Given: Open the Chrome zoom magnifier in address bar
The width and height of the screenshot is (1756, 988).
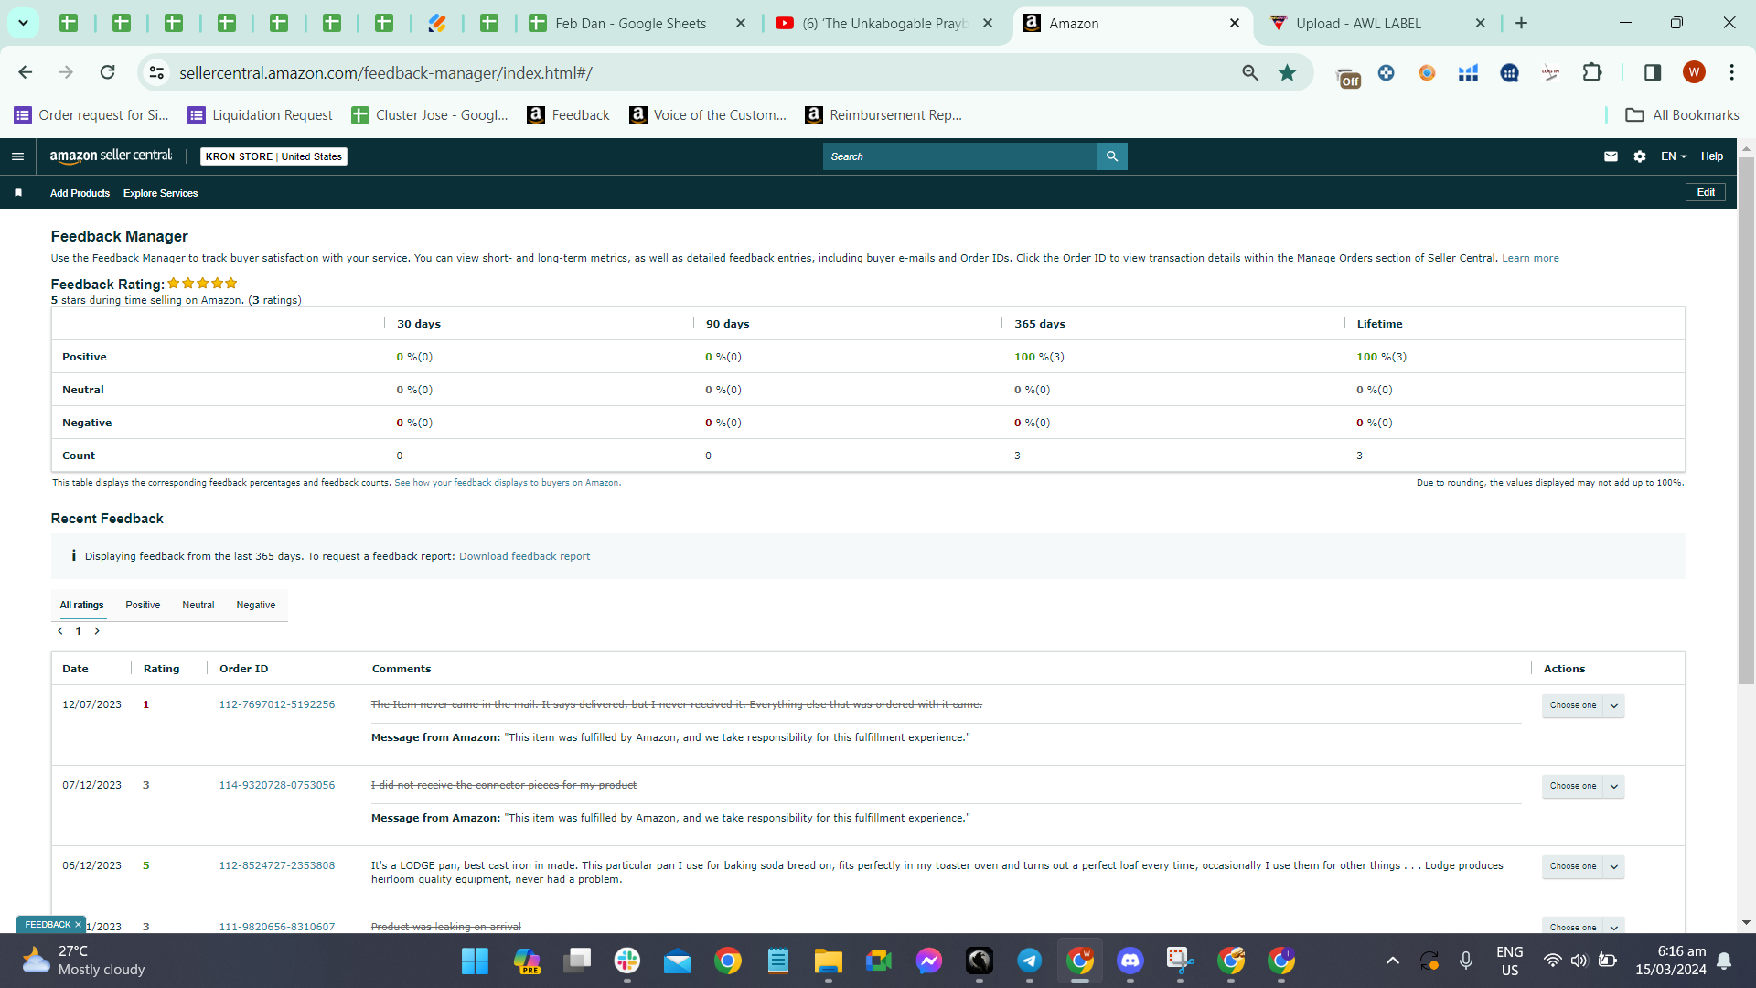Looking at the screenshot, I should tap(1249, 72).
